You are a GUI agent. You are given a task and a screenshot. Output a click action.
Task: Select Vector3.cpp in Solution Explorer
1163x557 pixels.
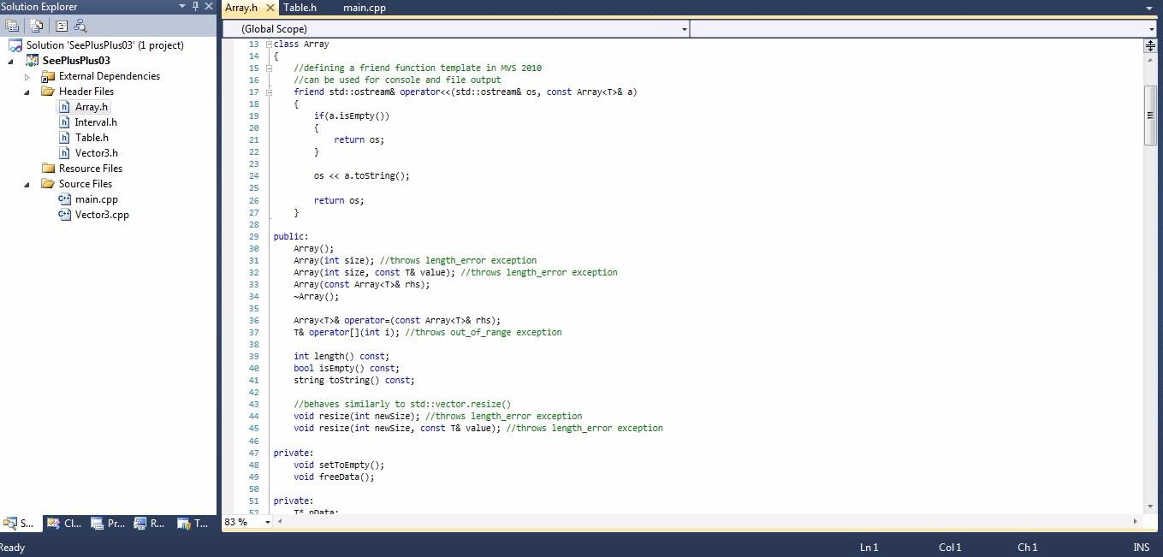pos(102,215)
